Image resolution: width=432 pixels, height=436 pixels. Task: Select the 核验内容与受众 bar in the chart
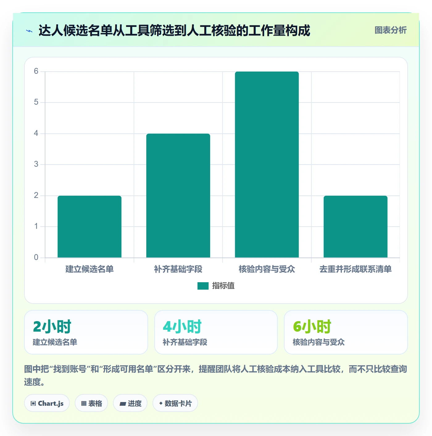tap(267, 165)
